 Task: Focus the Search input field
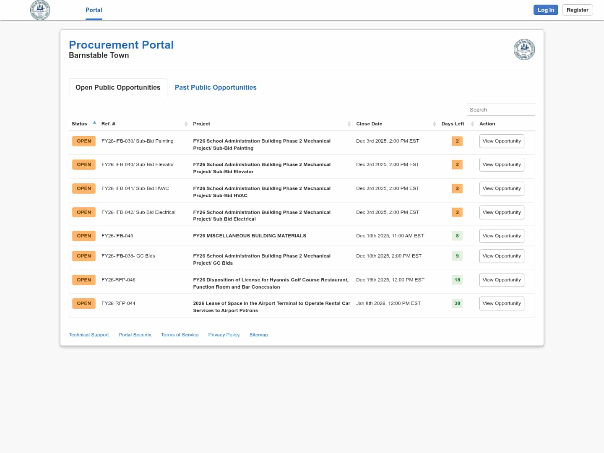point(501,110)
